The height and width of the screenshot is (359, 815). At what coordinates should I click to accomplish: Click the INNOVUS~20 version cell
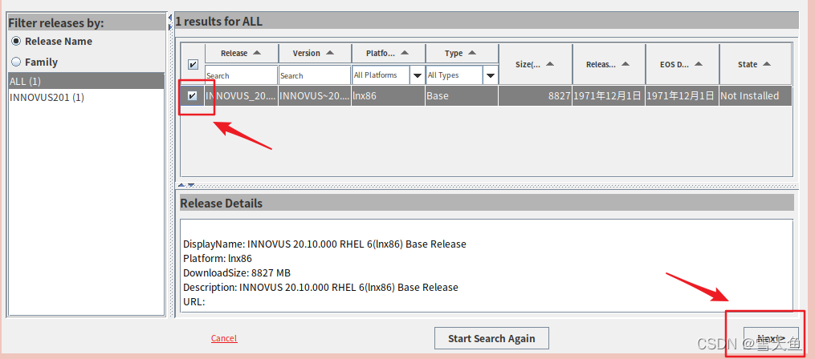pos(315,96)
